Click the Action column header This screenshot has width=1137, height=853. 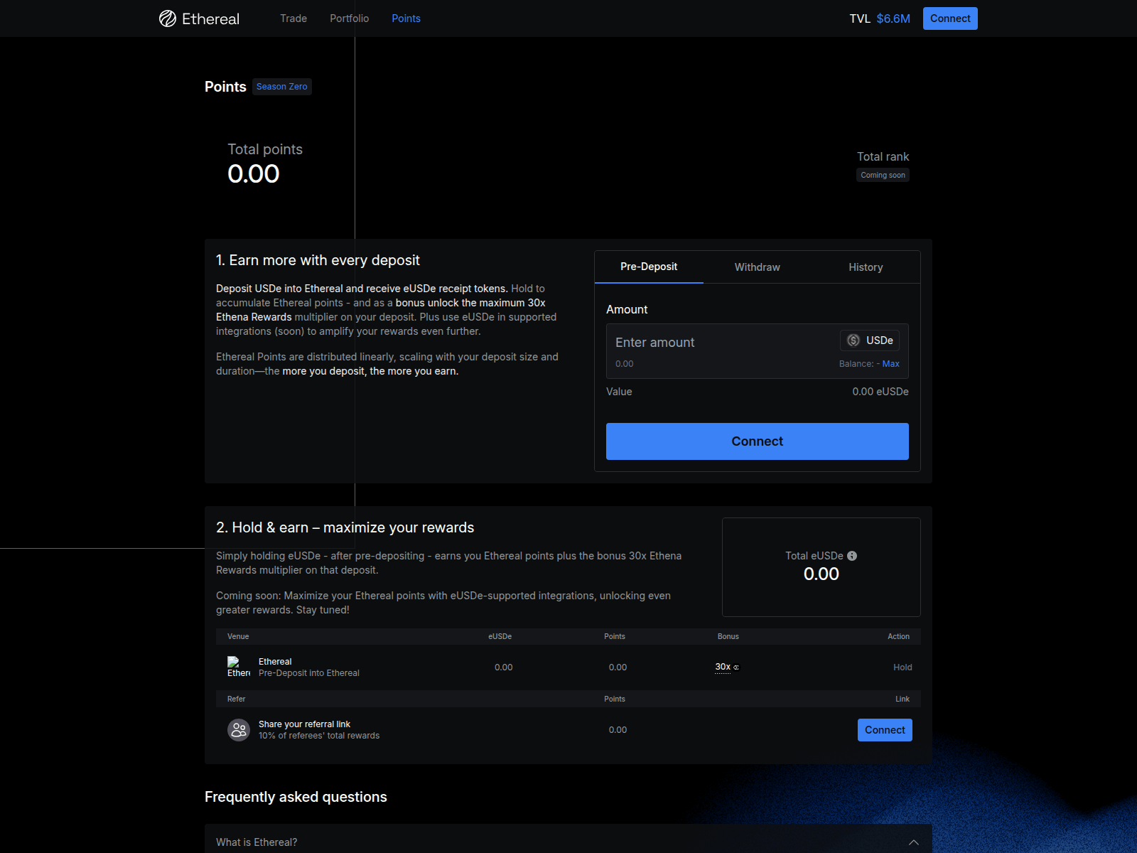(898, 636)
